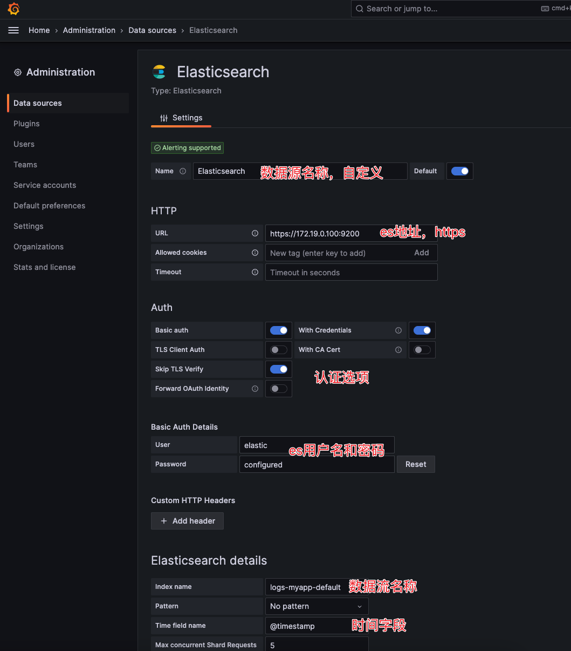Open Plugins in the Administration sidebar
The height and width of the screenshot is (651, 571).
click(x=26, y=124)
